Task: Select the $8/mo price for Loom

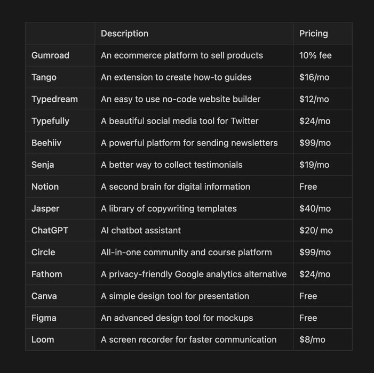Action: coord(312,339)
